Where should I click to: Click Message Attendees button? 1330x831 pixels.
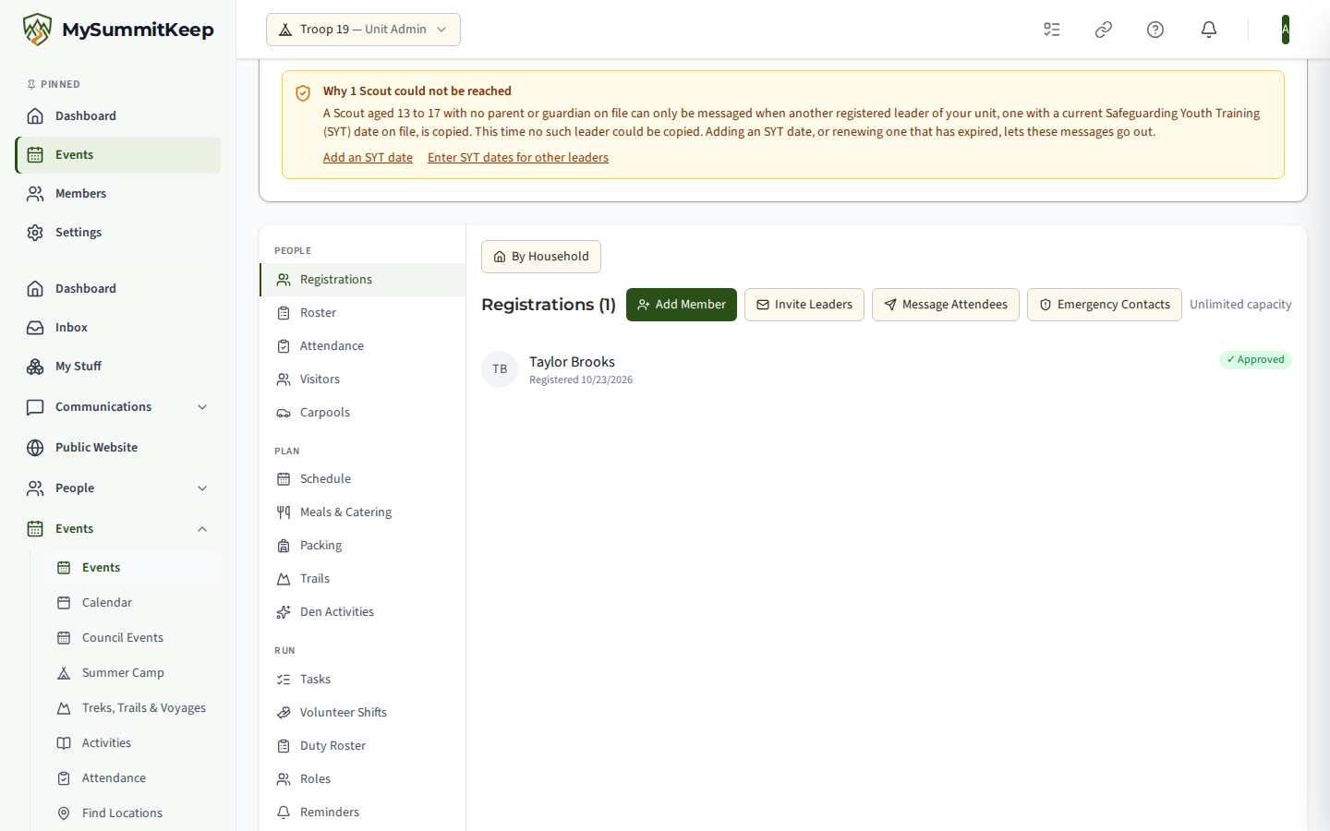[946, 305]
